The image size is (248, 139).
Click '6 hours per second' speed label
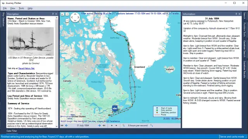click(x=138, y=125)
